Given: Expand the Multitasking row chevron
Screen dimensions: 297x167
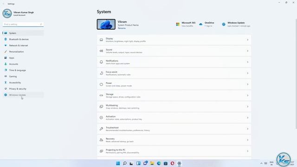Looking at the screenshot, I should point(247,107).
